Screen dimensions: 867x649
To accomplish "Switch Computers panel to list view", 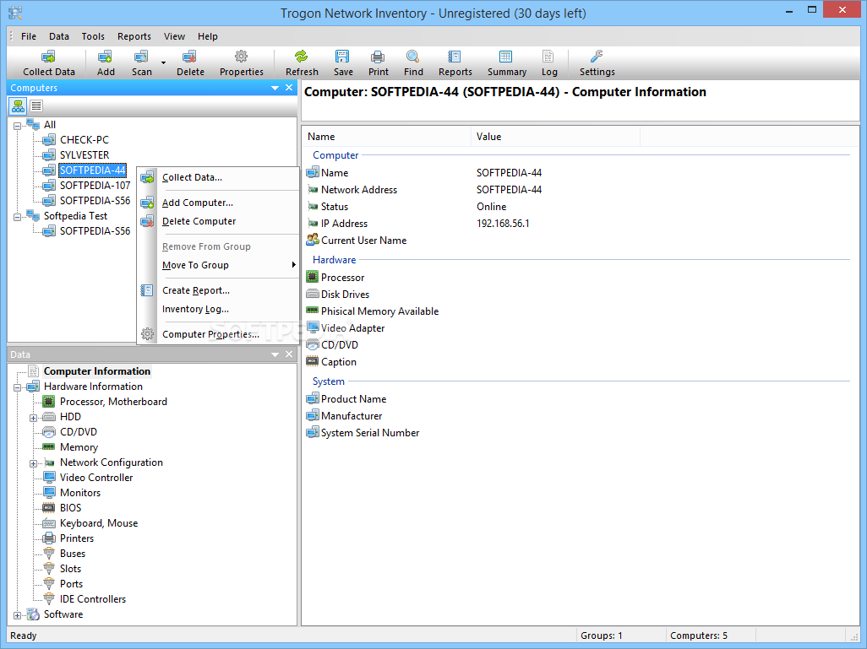I will [x=36, y=105].
